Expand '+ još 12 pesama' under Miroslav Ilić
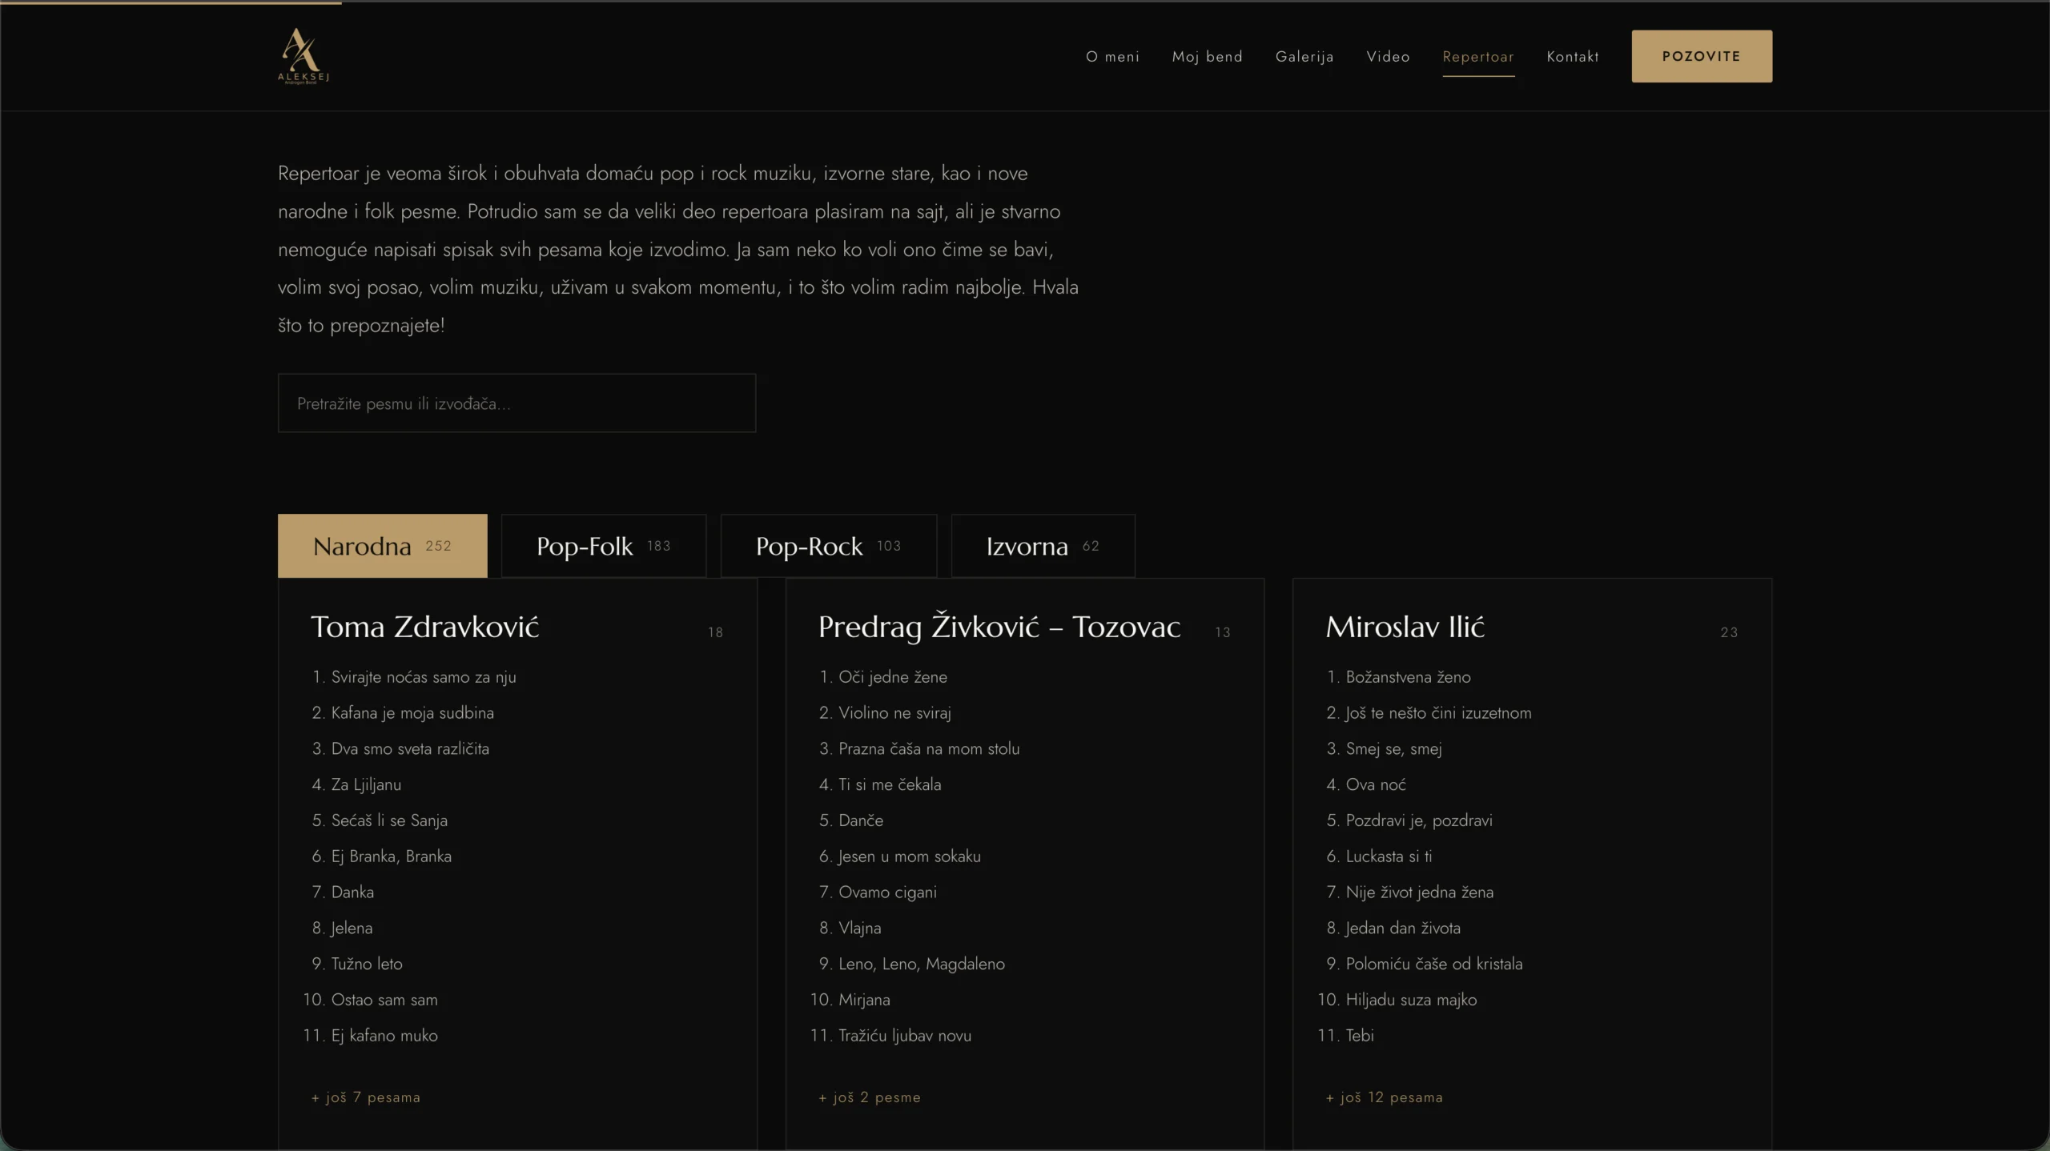The height and width of the screenshot is (1151, 2050). (x=1385, y=1097)
